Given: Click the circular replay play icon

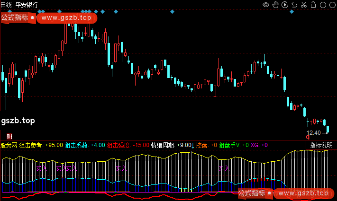Looking at the screenshot, I should [x=284, y=5].
